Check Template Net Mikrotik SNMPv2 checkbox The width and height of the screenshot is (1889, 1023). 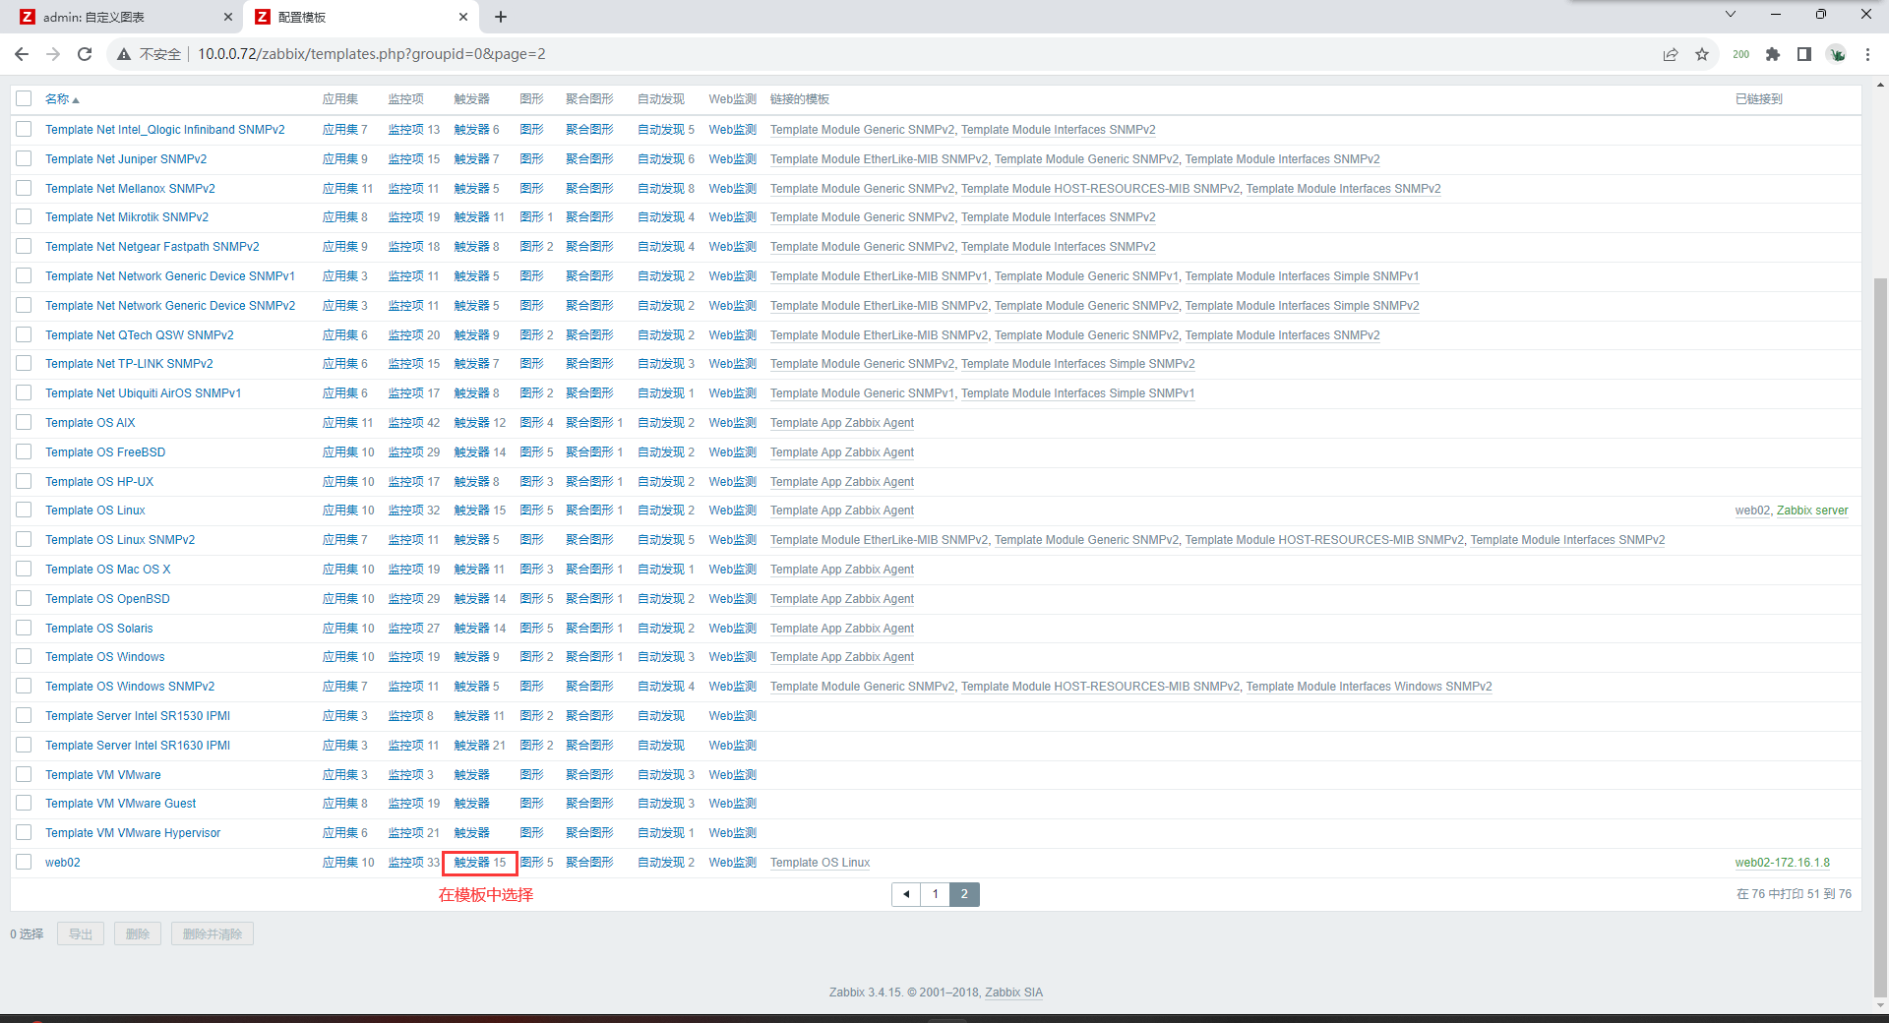click(24, 216)
